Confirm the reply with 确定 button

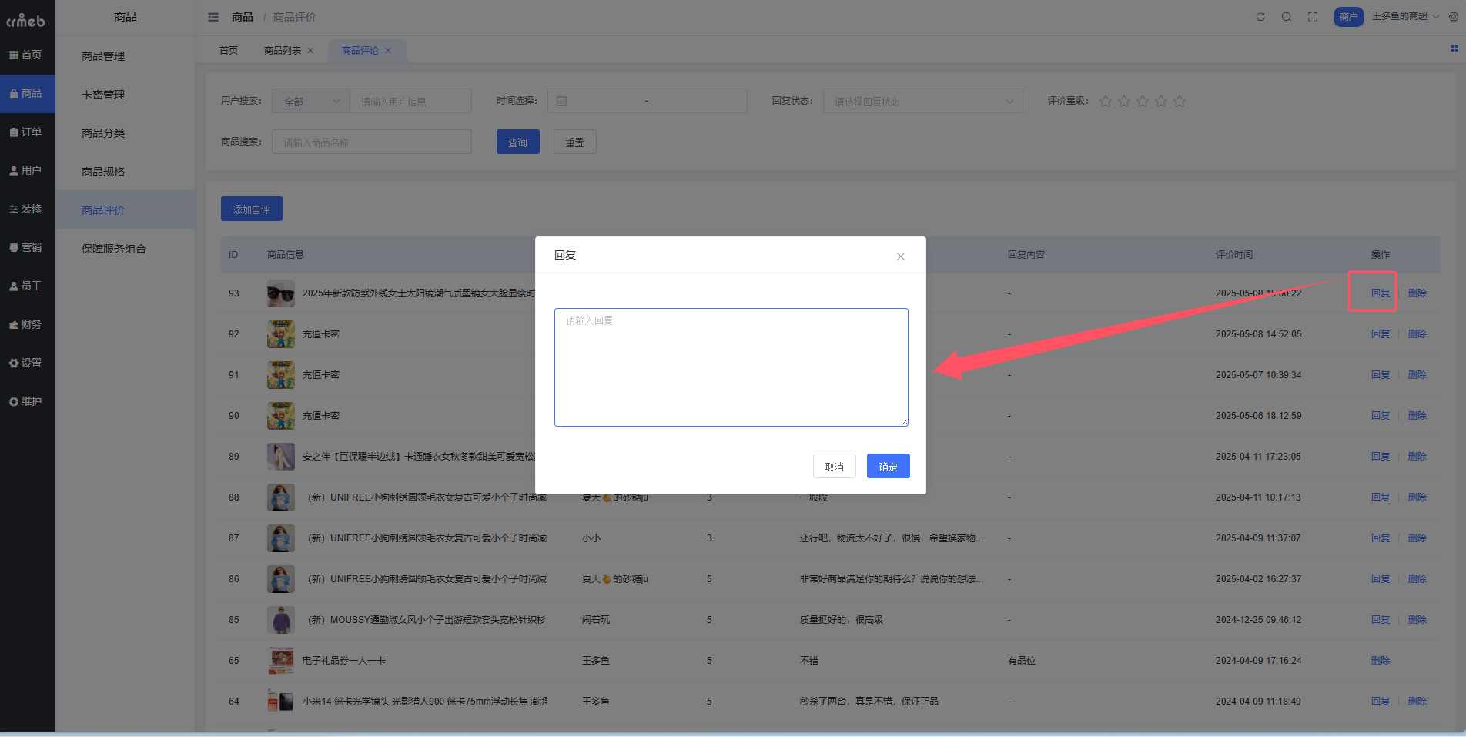coord(888,466)
